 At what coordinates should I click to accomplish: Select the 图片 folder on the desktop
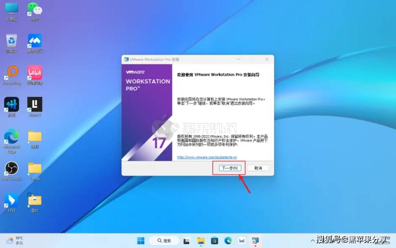35,203
